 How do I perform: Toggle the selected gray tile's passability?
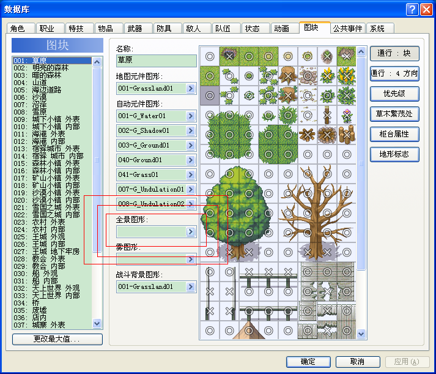pyautogui.click(x=210, y=95)
